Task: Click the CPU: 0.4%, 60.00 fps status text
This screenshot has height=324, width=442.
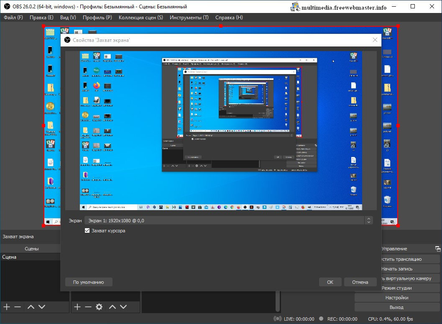Action: 391,319
